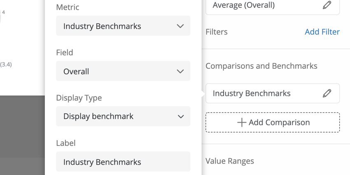Screen dimensions: 350x175
Task: Click the pencil icon beside Average (Overall)
Action: (327, 5)
